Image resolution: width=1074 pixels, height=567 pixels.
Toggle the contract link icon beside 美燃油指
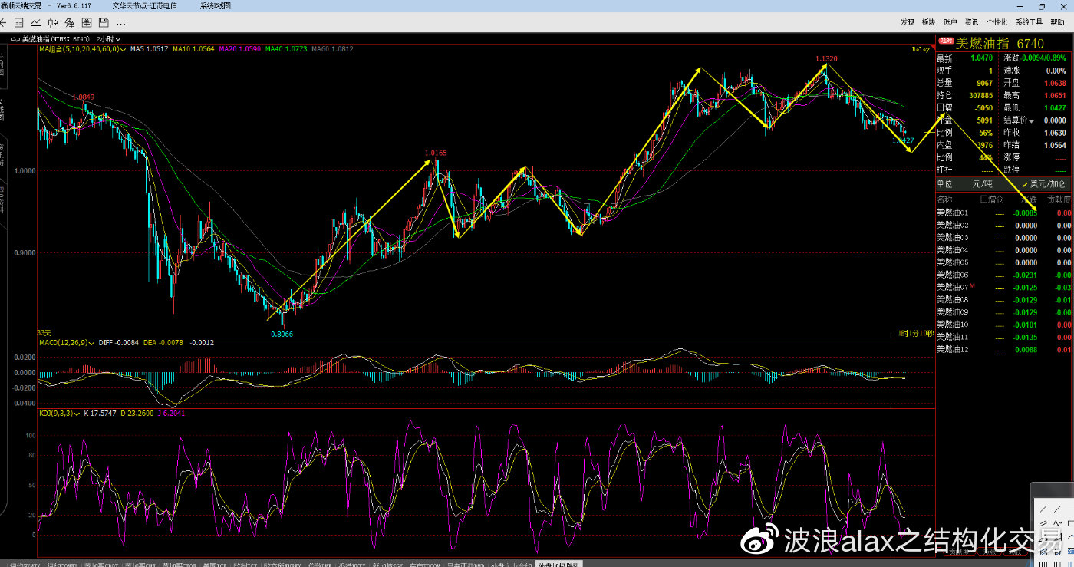(15, 38)
